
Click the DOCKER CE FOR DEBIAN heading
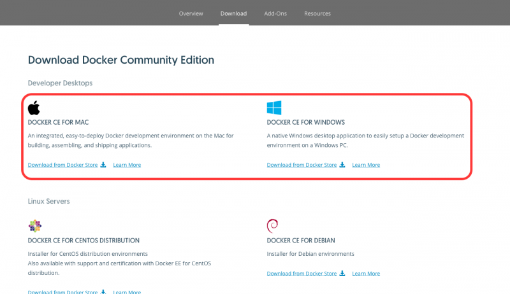[x=301, y=241]
